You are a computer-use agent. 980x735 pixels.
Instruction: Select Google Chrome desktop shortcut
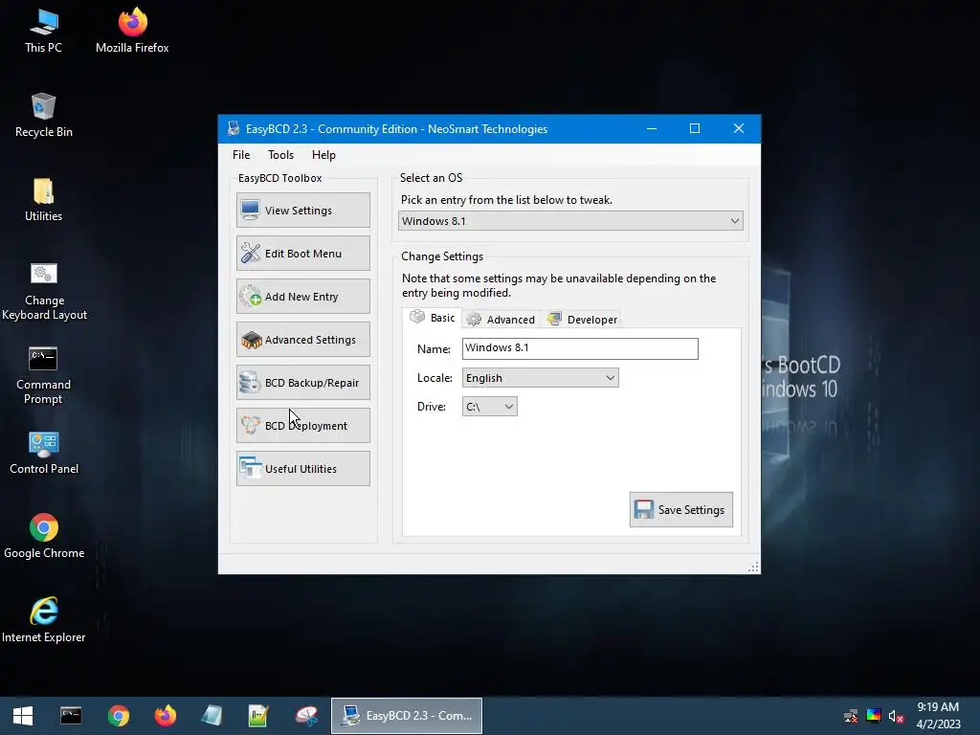pyautogui.click(x=44, y=536)
